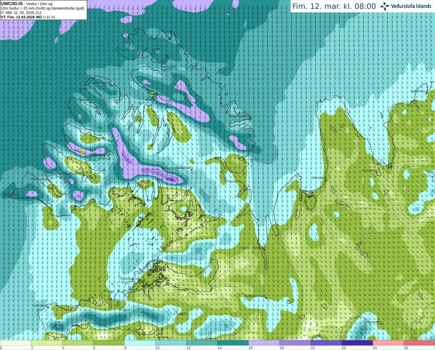Click the 4–6 m/s green legend swatch
Screen dimensions: 435x350
[78, 343]
